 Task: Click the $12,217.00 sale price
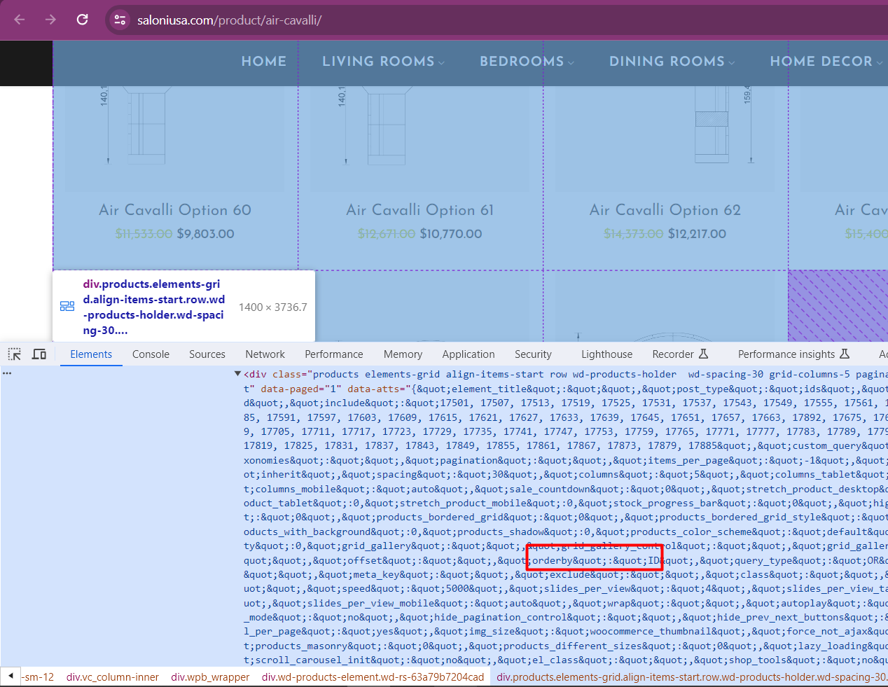[x=697, y=234]
